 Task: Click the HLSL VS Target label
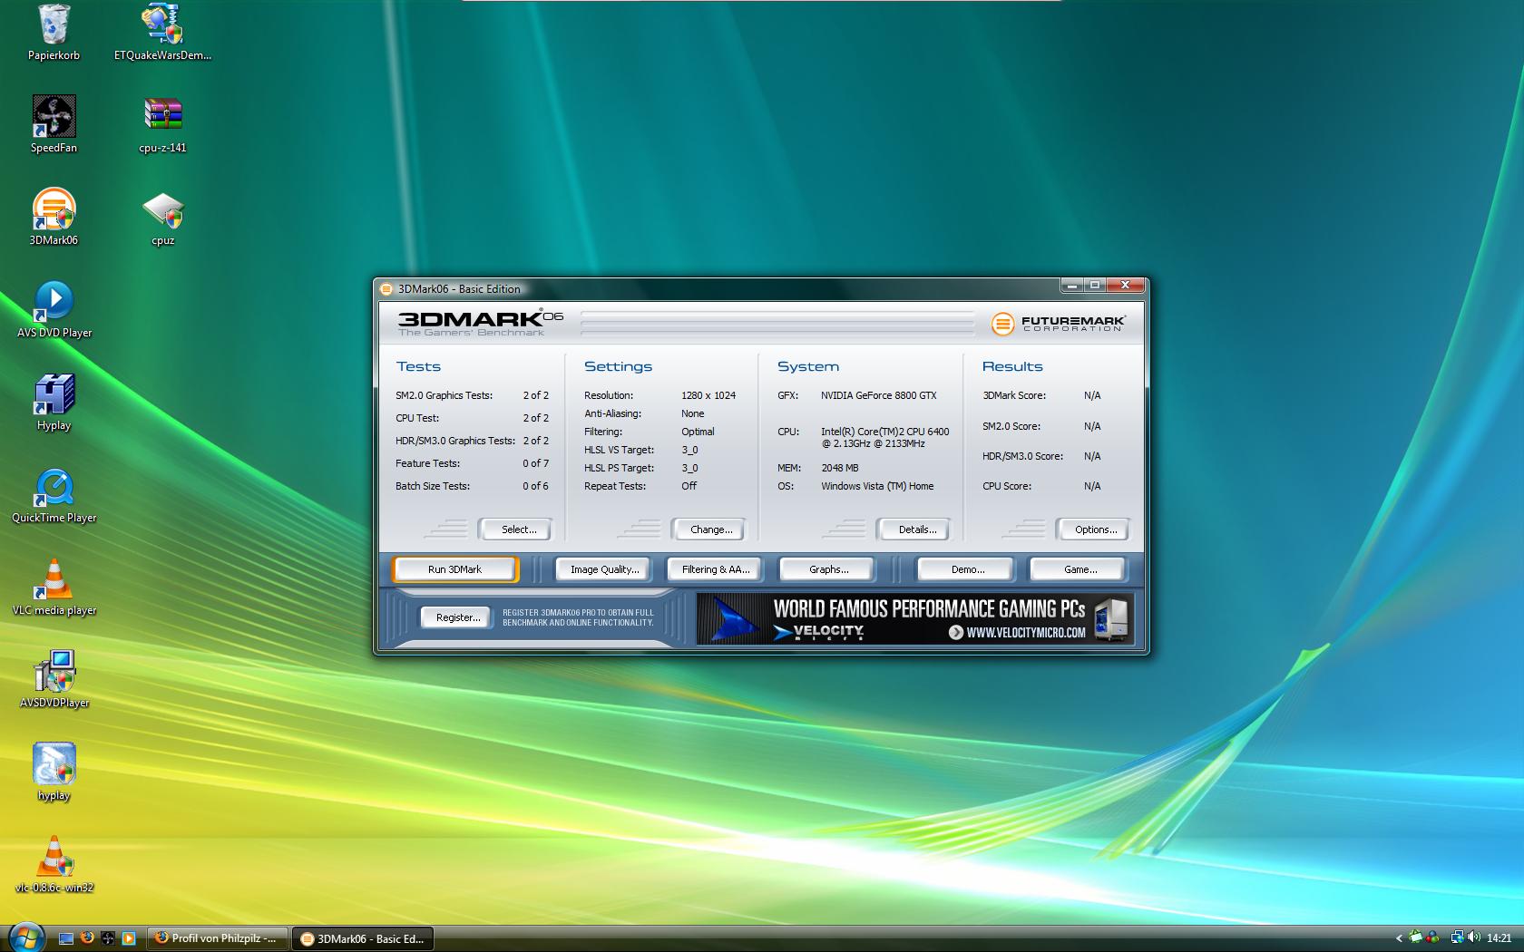(619, 450)
